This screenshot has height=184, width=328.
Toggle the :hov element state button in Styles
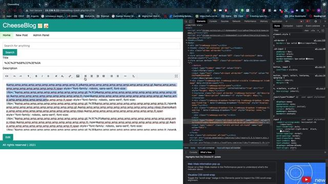(306, 31)
